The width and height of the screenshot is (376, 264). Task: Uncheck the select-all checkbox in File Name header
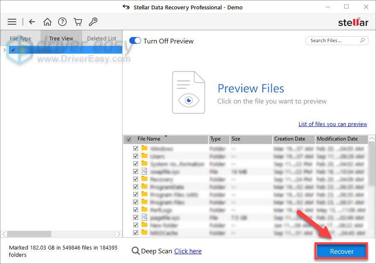[129, 139]
